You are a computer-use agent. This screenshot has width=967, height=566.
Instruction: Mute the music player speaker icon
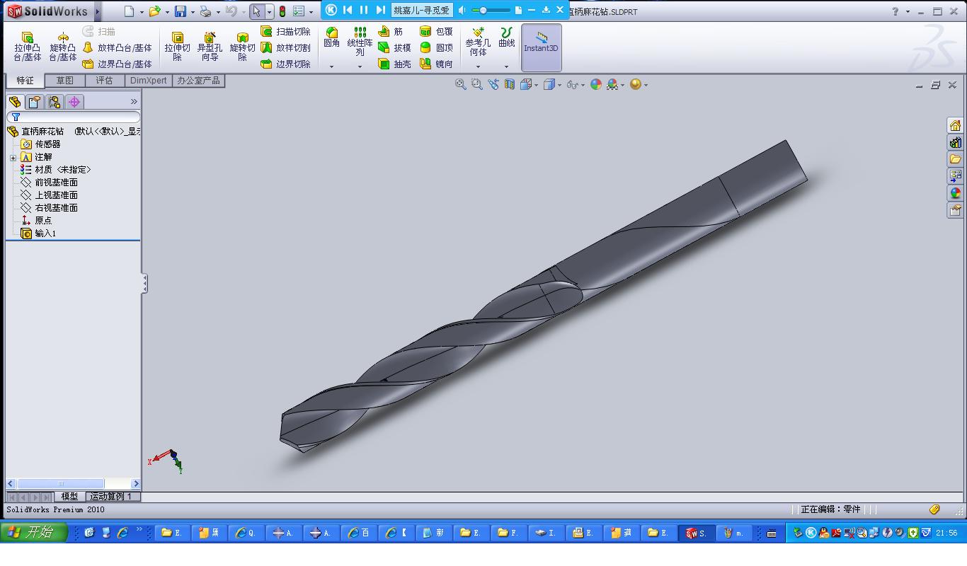pos(462,10)
